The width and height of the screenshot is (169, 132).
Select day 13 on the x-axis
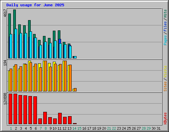click(x=69, y=128)
